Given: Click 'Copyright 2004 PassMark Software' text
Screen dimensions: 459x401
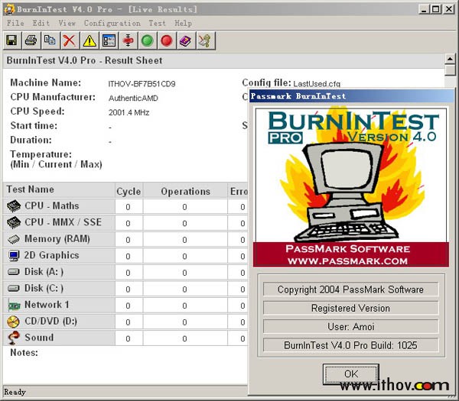Looking at the screenshot, I should (350, 289).
